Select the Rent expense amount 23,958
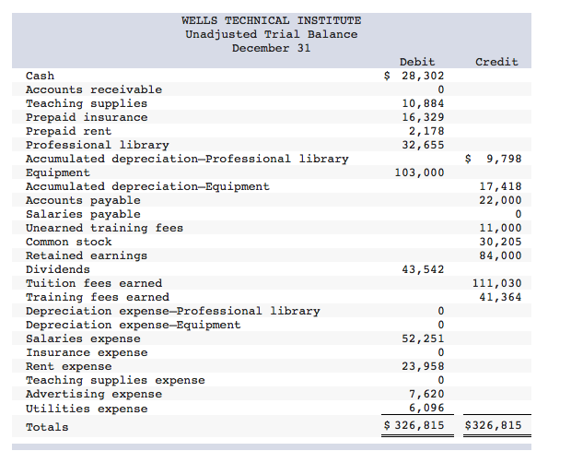Viewport: 583px width, 451px height. pos(423,366)
